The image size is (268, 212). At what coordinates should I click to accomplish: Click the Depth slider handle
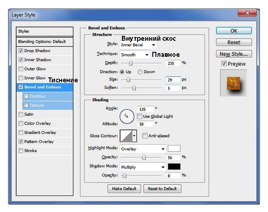pyautogui.click(x=131, y=64)
